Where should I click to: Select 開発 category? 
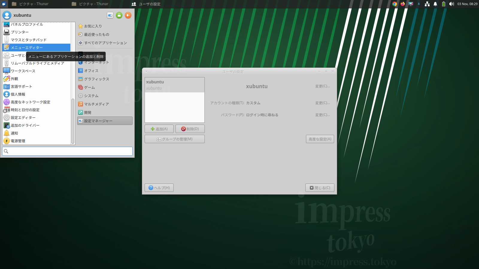point(105,112)
